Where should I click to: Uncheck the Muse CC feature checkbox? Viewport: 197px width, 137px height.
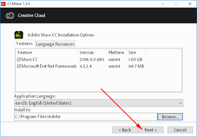pos(19,59)
